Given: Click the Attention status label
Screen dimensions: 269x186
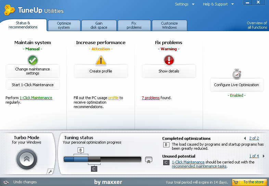Looking at the screenshot, I should [101, 49].
